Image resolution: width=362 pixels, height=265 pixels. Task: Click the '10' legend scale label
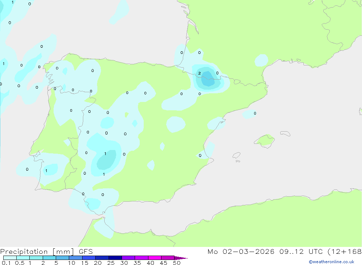(x=72, y=263)
